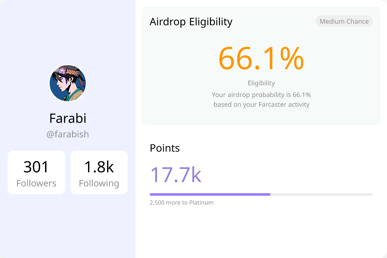Click the Medium Chance badge
Viewport: 387px width, 258px height.
tap(344, 21)
